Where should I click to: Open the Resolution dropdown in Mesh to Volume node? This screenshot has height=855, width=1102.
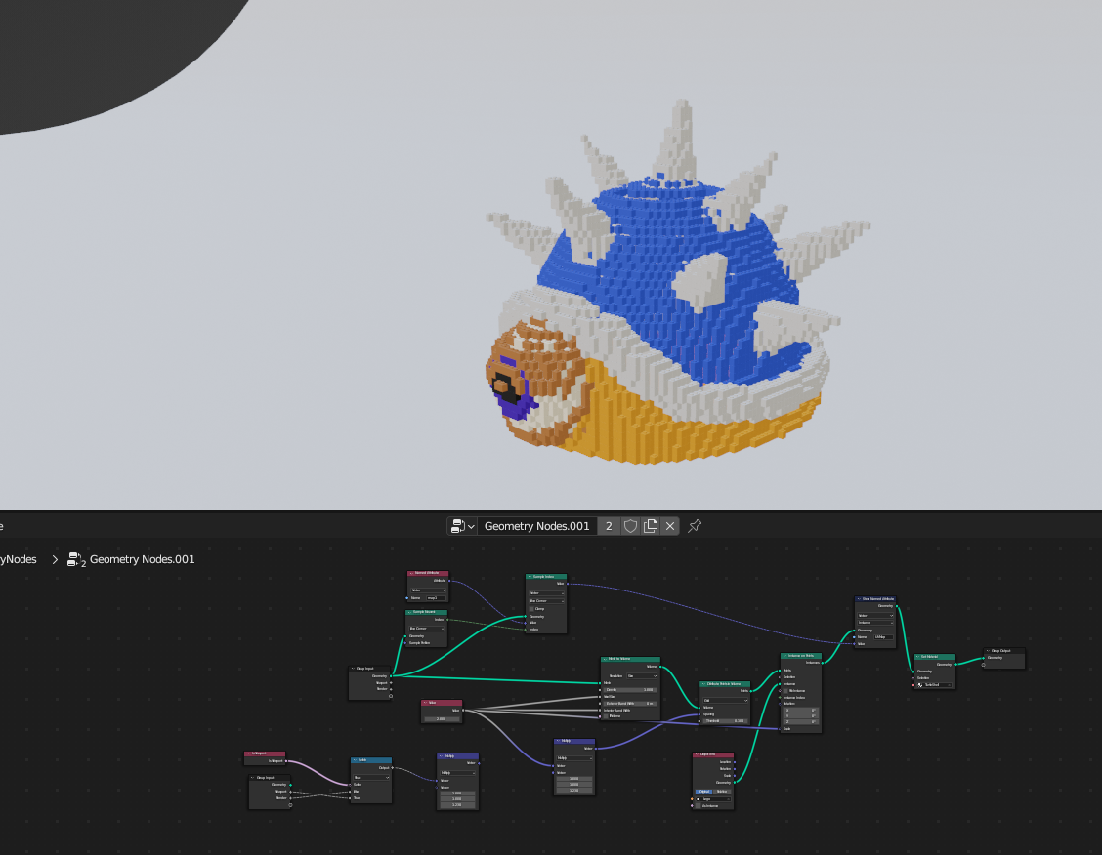coord(642,676)
